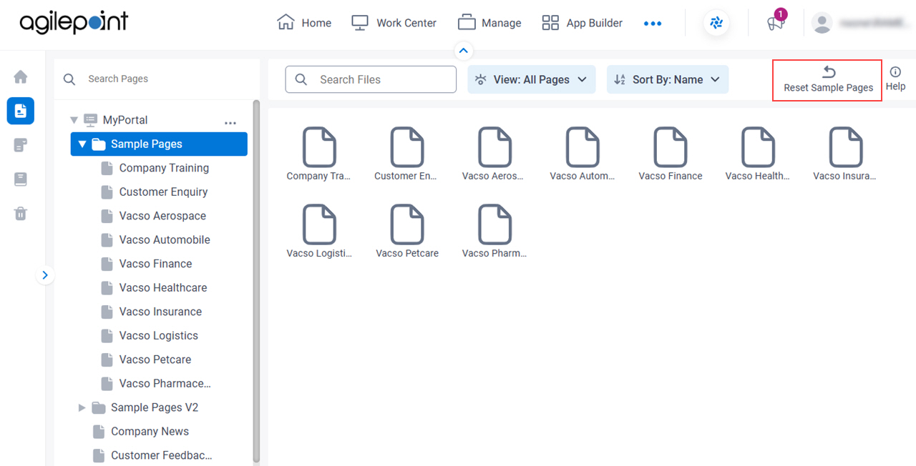Open Work Center from top navigation
The height and width of the screenshot is (466, 916).
click(394, 23)
